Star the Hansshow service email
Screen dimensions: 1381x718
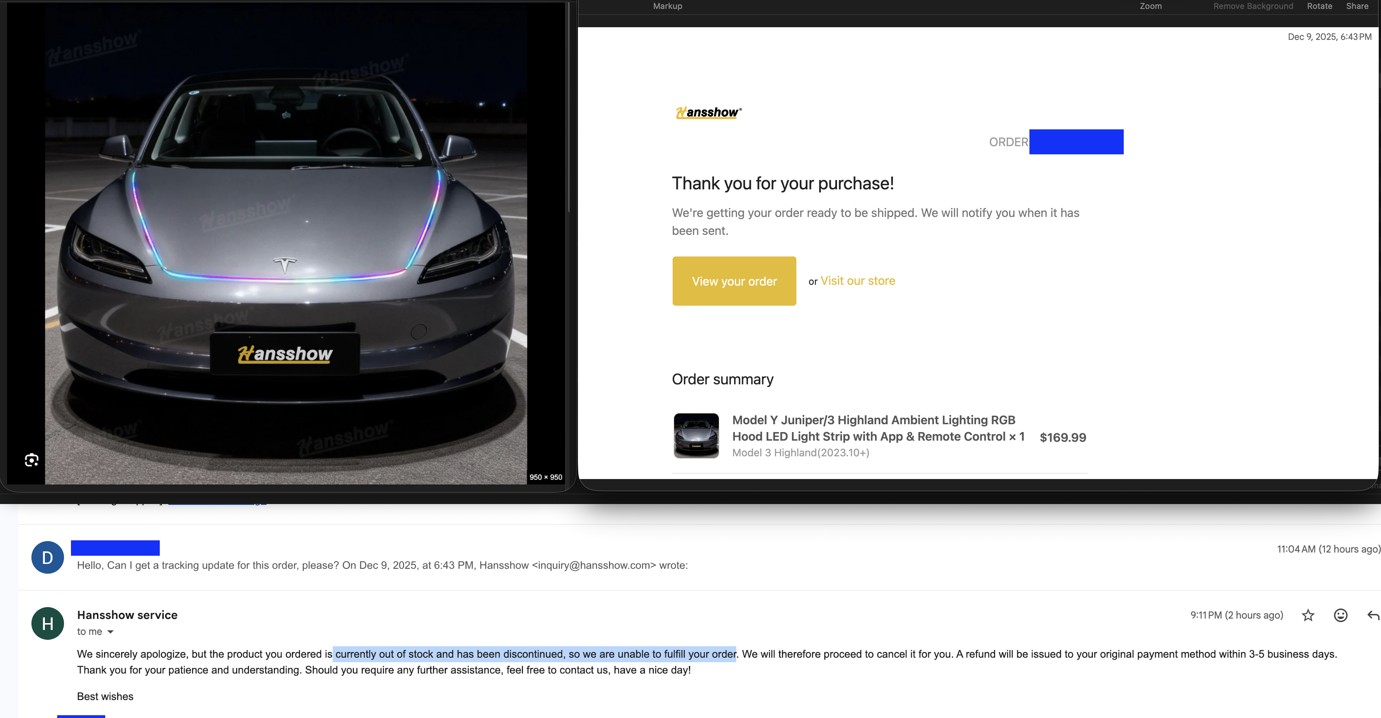click(1308, 615)
